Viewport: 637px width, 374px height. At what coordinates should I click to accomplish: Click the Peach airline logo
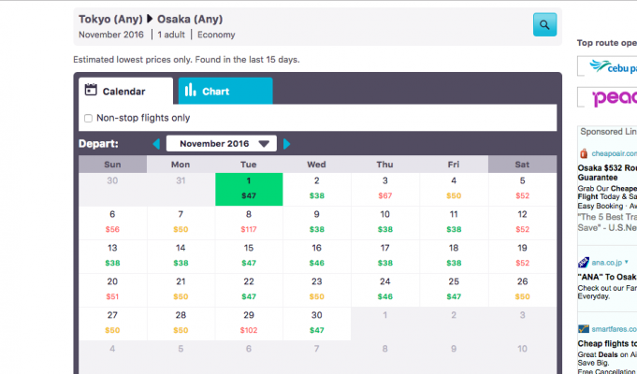(x=606, y=97)
